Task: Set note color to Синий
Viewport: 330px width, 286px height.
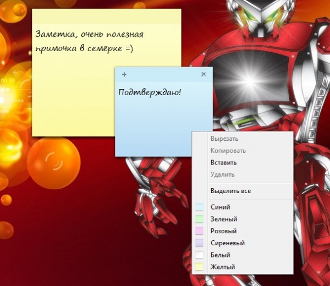Action: tap(243, 207)
